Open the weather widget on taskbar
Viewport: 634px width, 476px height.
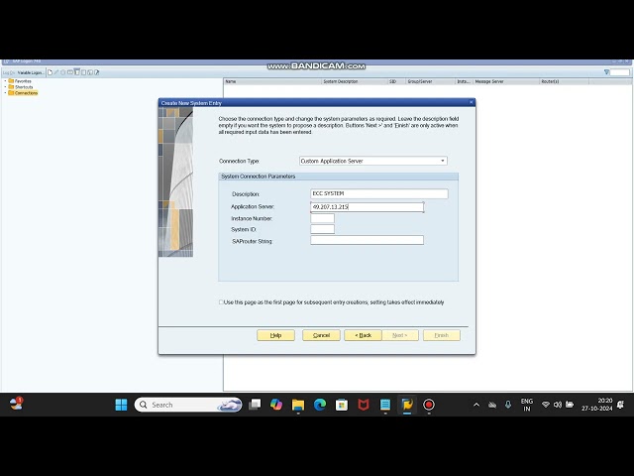coord(16,404)
